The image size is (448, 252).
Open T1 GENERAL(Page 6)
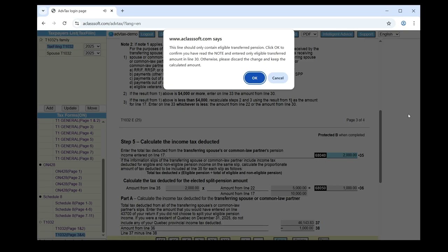coord(74,146)
